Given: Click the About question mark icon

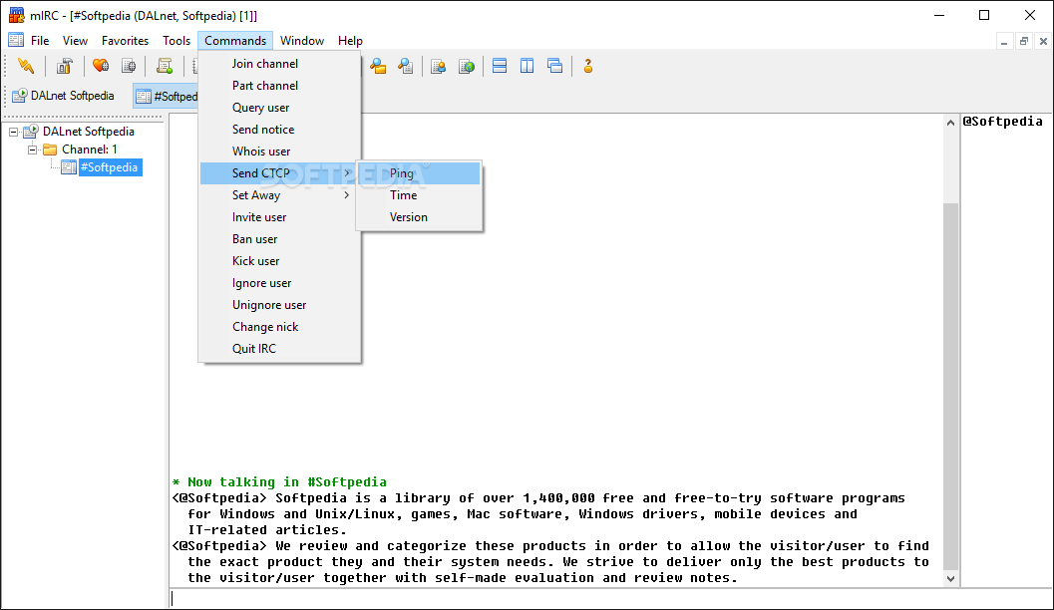Looking at the screenshot, I should point(588,66).
